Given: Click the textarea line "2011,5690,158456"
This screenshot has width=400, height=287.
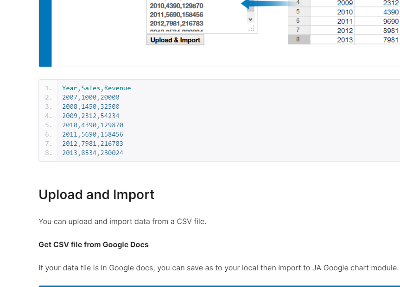Looking at the screenshot, I should click(x=177, y=15).
